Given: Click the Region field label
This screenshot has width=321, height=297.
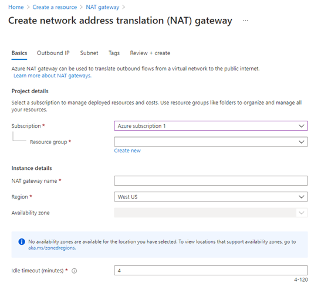Looking at the screenshot, I should point(19,197).
